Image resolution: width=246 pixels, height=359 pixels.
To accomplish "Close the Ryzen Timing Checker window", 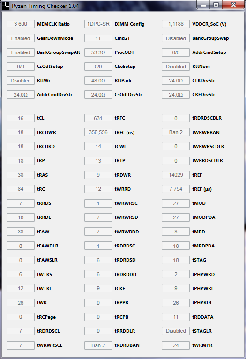I will click(x=233, y=5).
